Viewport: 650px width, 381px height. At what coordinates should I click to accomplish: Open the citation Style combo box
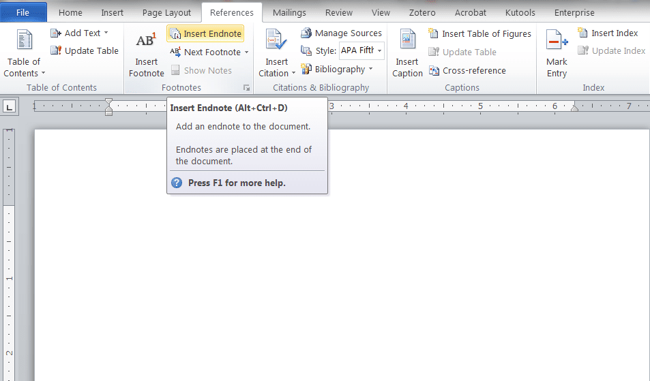click(x=361, y=51)
